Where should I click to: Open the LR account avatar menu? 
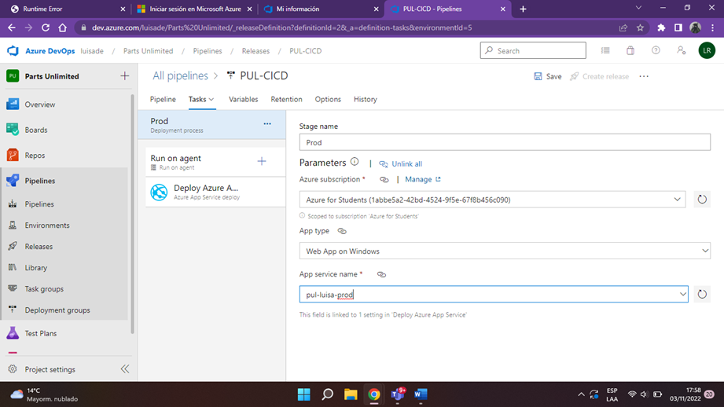[707, 50]
